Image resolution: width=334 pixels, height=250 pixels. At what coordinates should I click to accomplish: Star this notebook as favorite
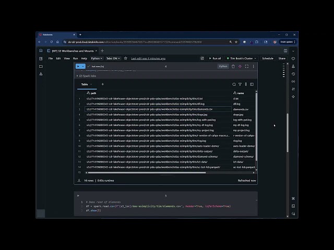pos(125,58)
